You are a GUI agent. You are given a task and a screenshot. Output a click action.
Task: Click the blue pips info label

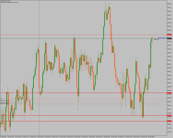tap(162, 38)
